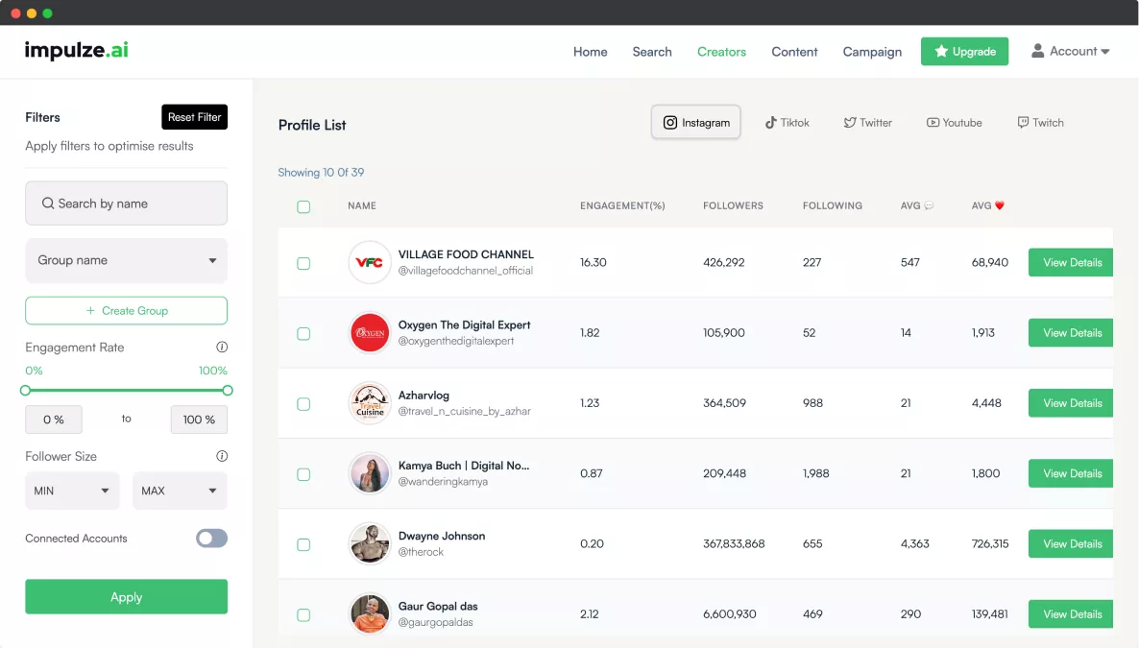Open the Group name dropdown
This screenshot has height=648, width=1139.
click(126, 261)
